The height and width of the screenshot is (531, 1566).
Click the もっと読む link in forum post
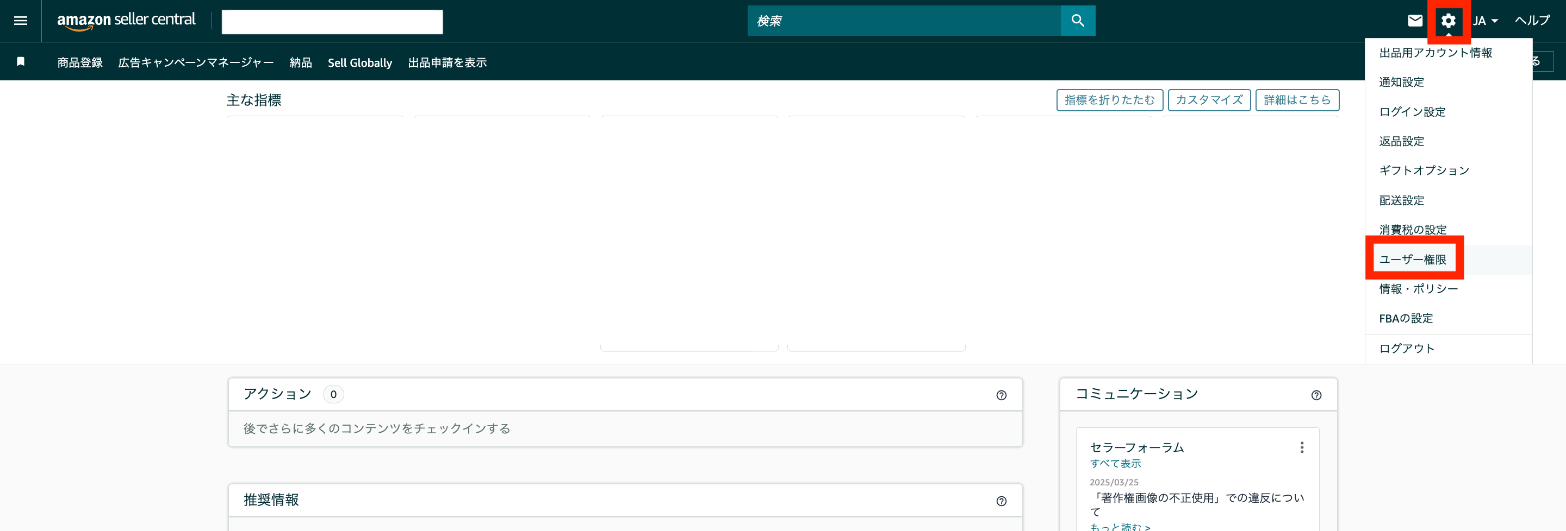click(x=1120, y=527)
